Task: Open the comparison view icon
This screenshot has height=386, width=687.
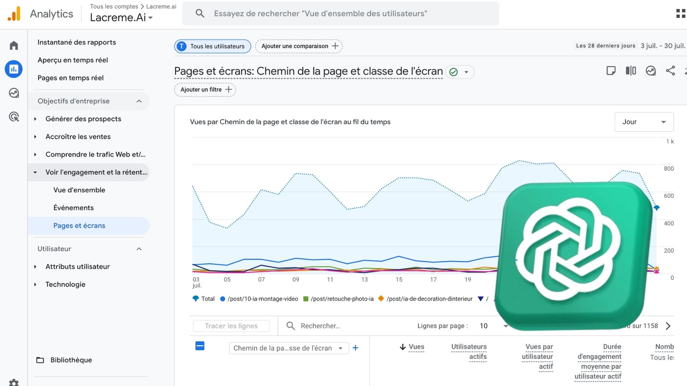Action: pyautogui.click(x=631, y=71)
